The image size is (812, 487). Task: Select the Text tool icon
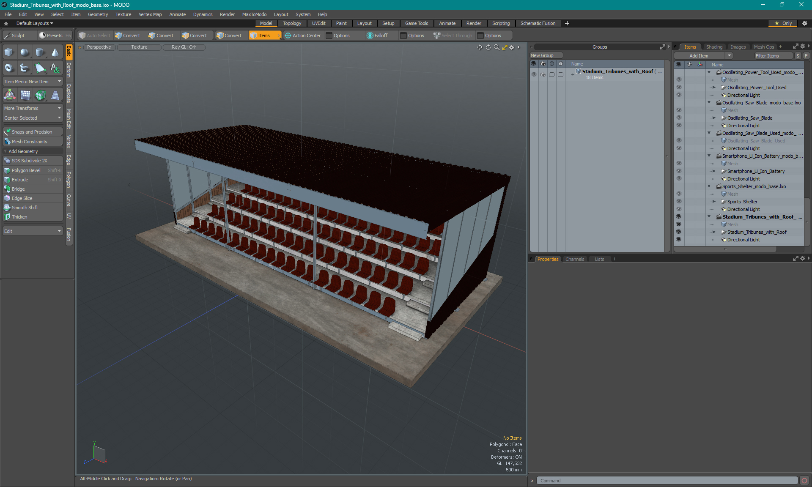pyautogui.click(x=55, y=68)
